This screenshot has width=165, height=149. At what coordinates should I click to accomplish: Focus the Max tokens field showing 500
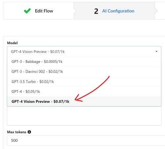pyautogui.click(x=86, y=140)
